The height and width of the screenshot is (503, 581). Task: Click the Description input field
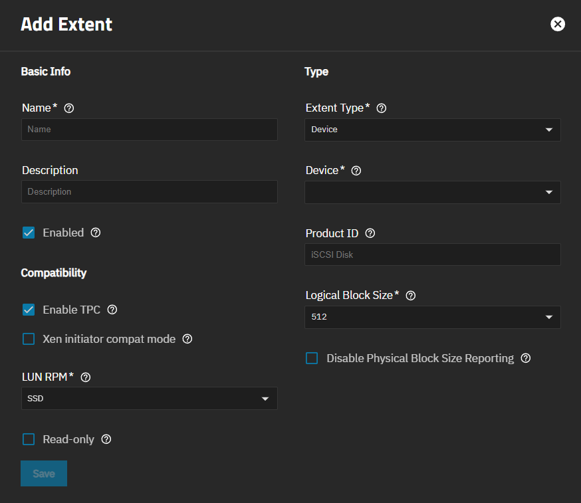pyautogui.click(x=149, y=191)
